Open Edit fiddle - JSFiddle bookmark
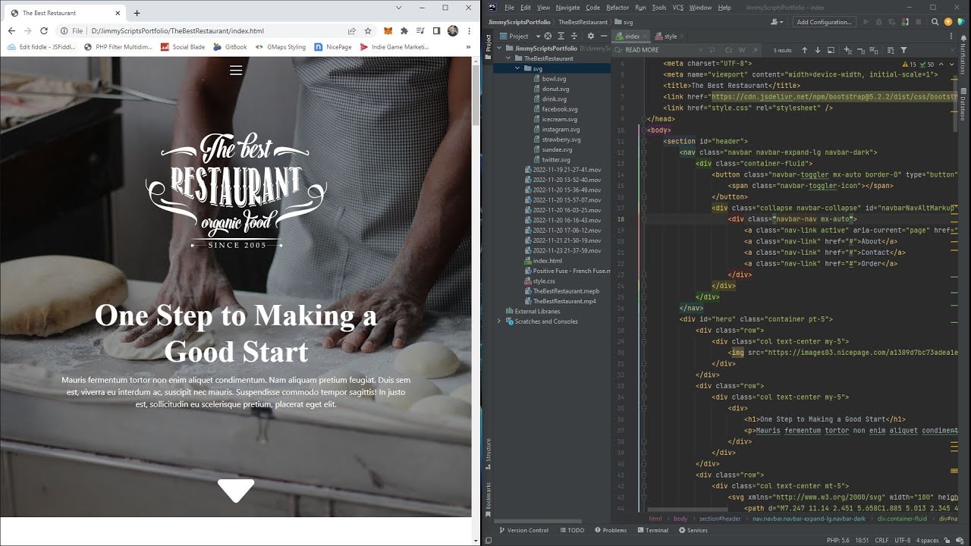The width and height of the screenshot is (971, 546). pyautogui.click(x=42, y=47)
